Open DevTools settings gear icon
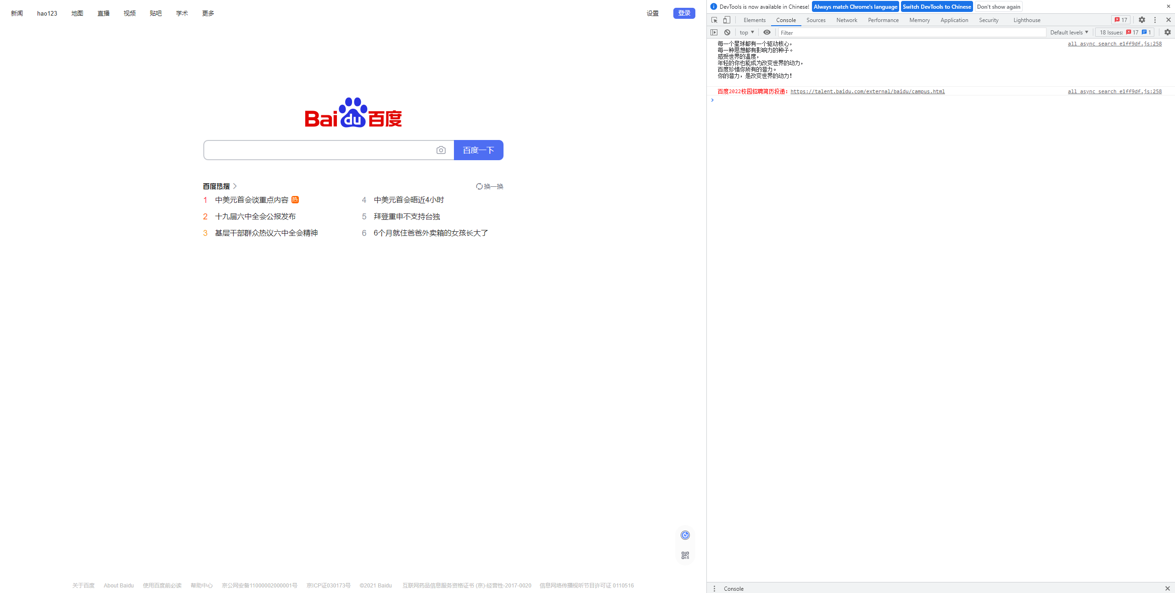The image size is (1175, 593). click(1141, 20)
